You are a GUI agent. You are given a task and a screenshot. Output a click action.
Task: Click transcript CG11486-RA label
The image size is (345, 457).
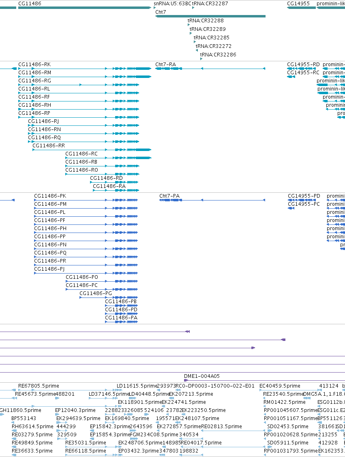(x=109, y=187)
